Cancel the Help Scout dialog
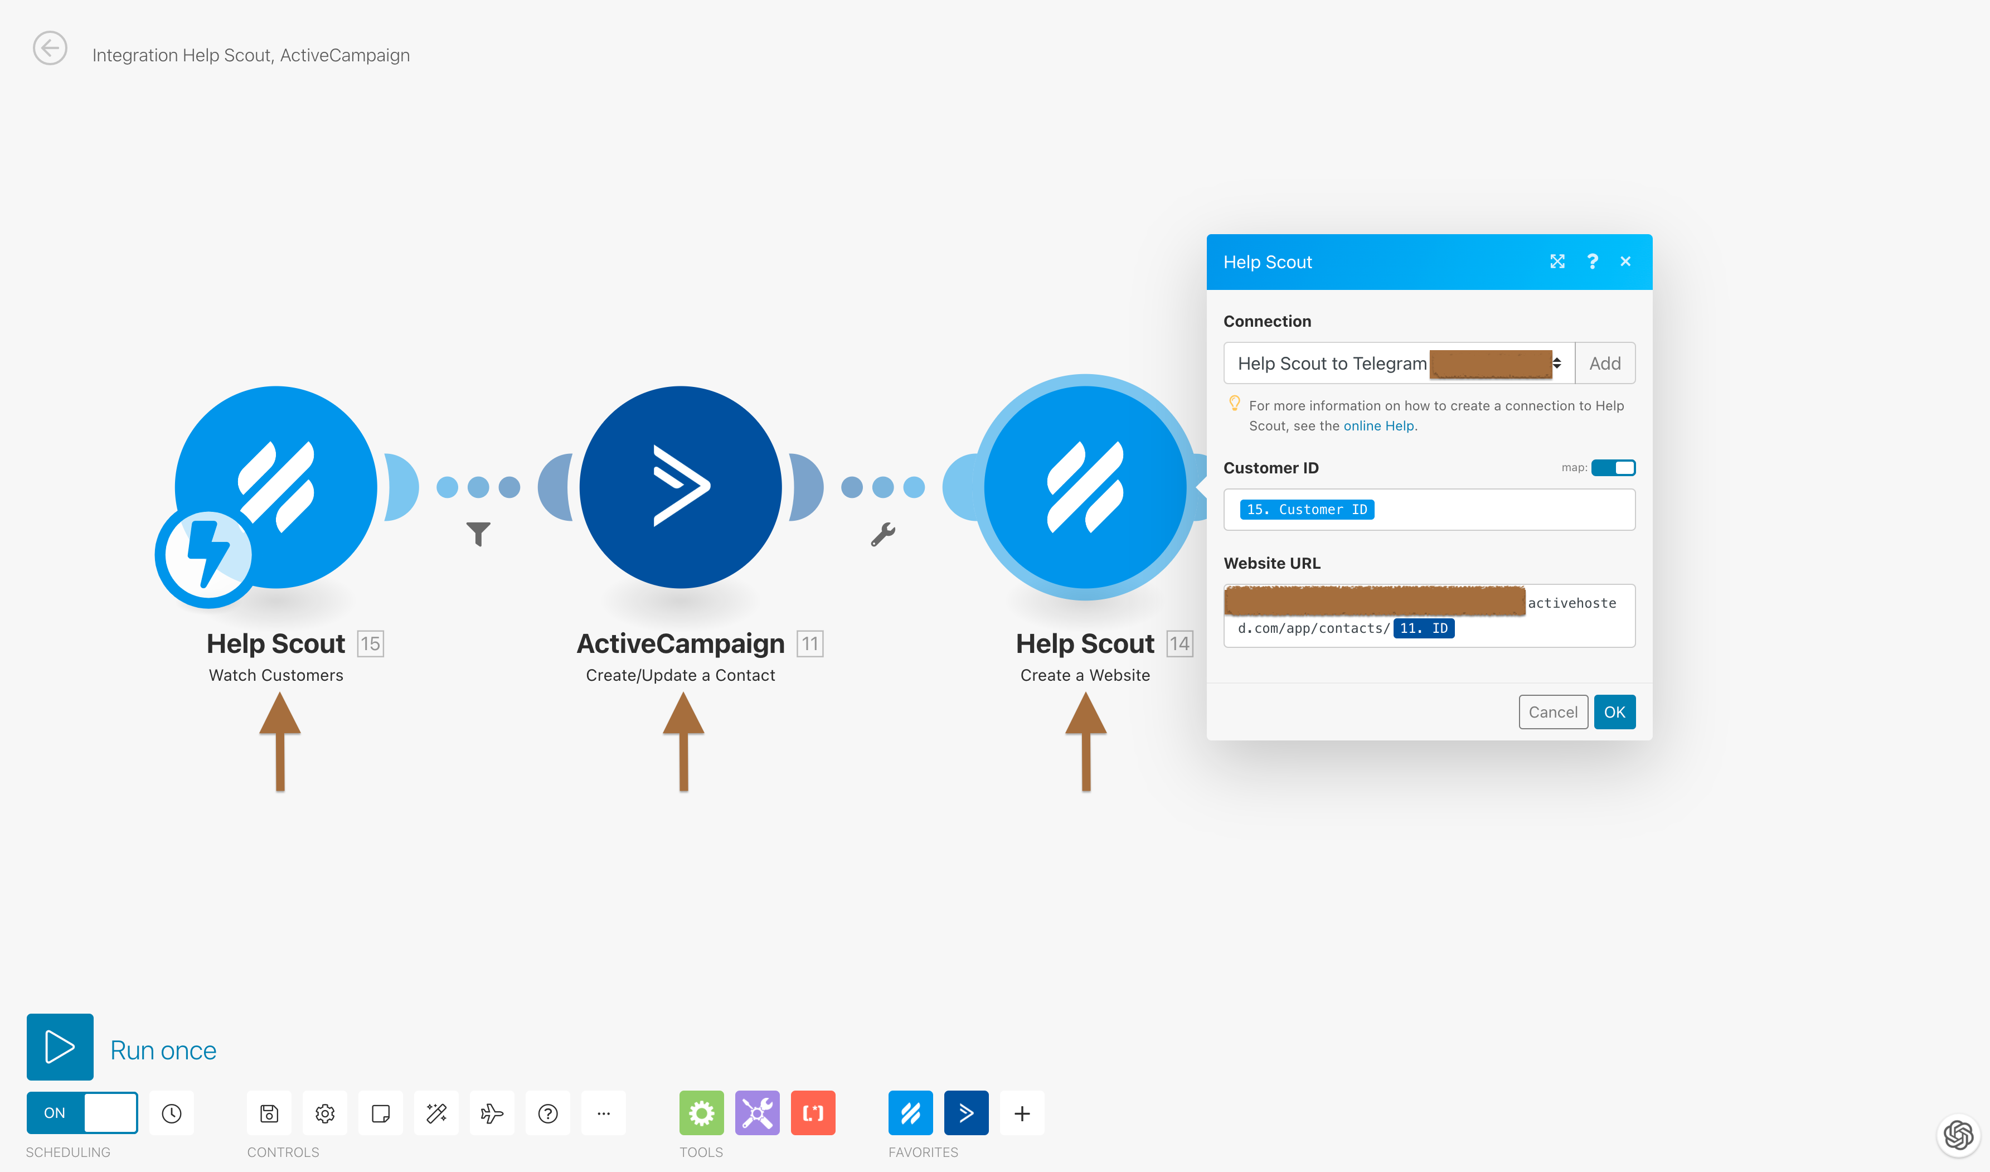The height and width of the screenshot is (1172, 1990). click(1552, 713)
